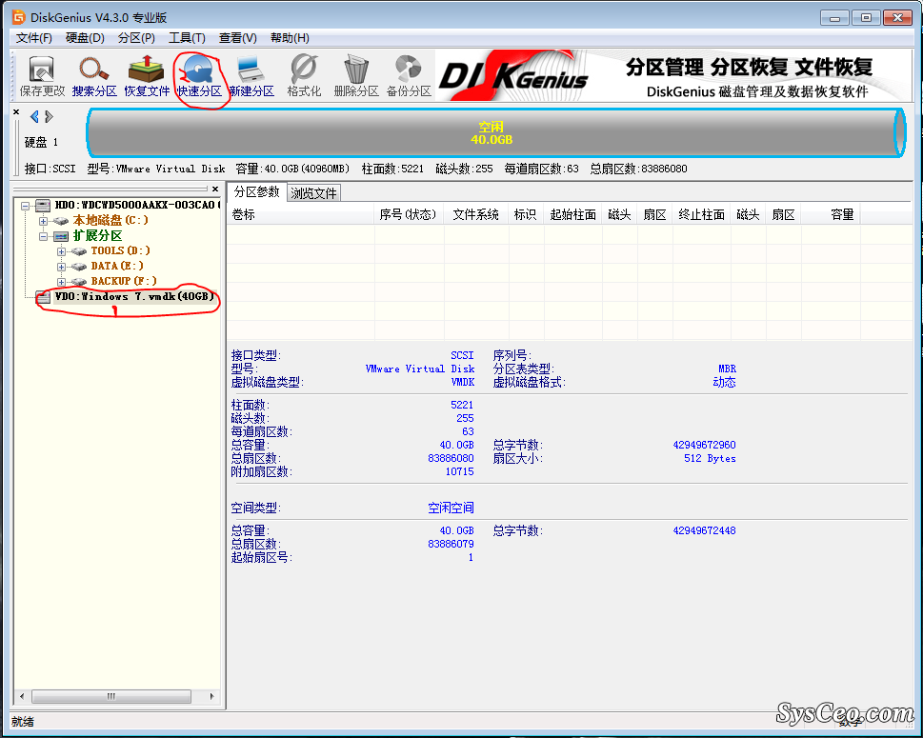
Task: Click the virtual disk icon beside VD0
Action: click(42, 296)
